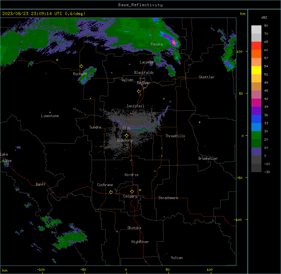Select the Banff label
281x274 pixels.
[40, 185]
